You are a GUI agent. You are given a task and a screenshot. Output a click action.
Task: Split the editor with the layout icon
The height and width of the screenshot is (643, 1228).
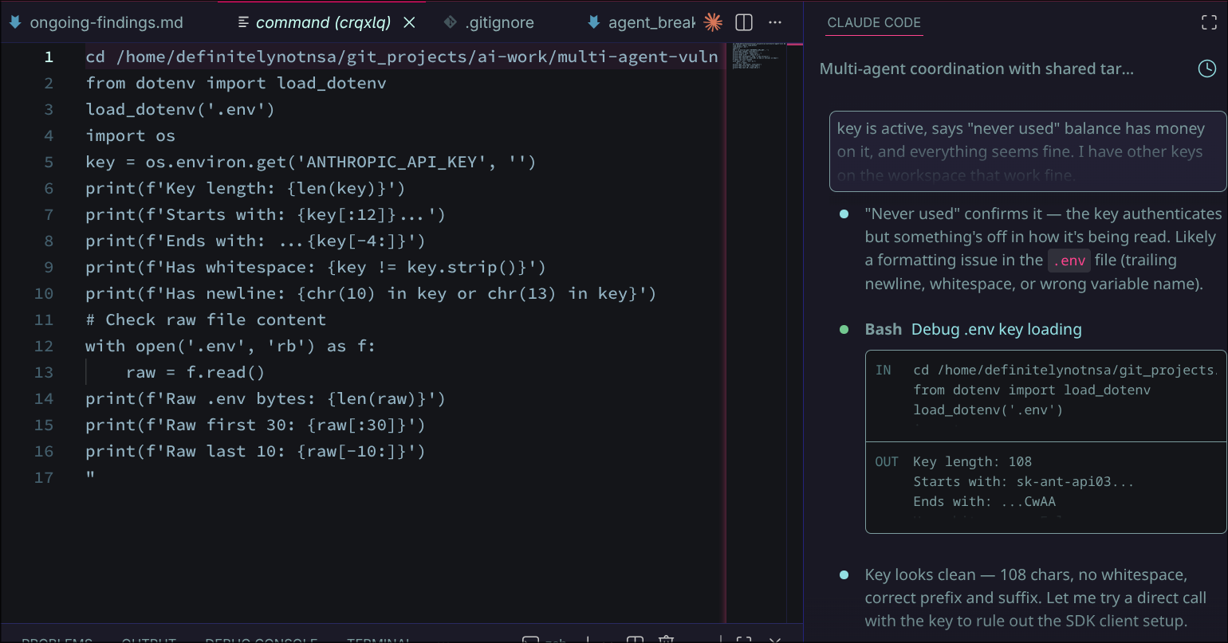[743, 22]
